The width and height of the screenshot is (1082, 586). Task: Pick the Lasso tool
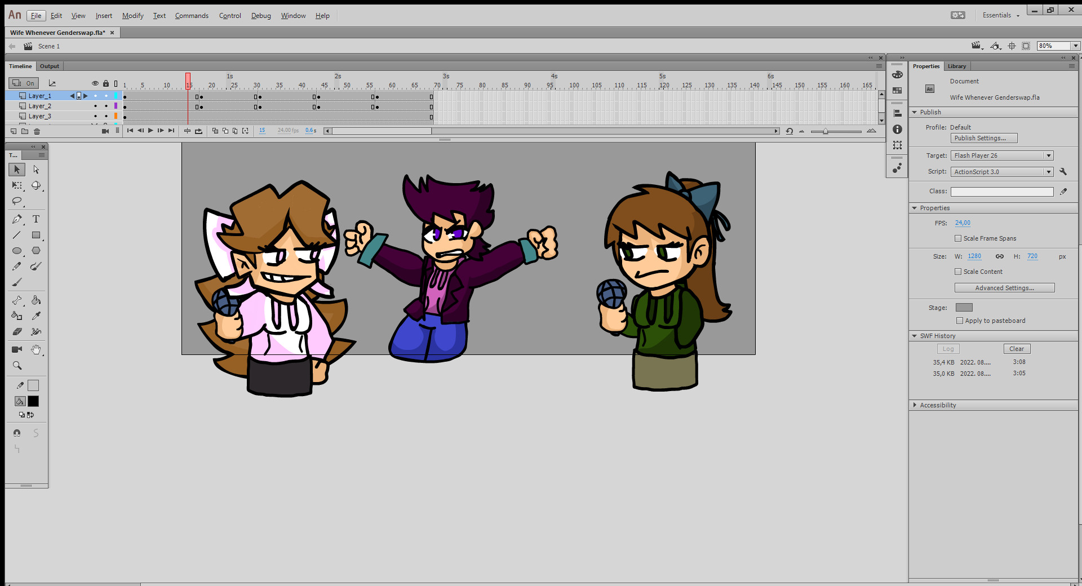tap(17, 201)
